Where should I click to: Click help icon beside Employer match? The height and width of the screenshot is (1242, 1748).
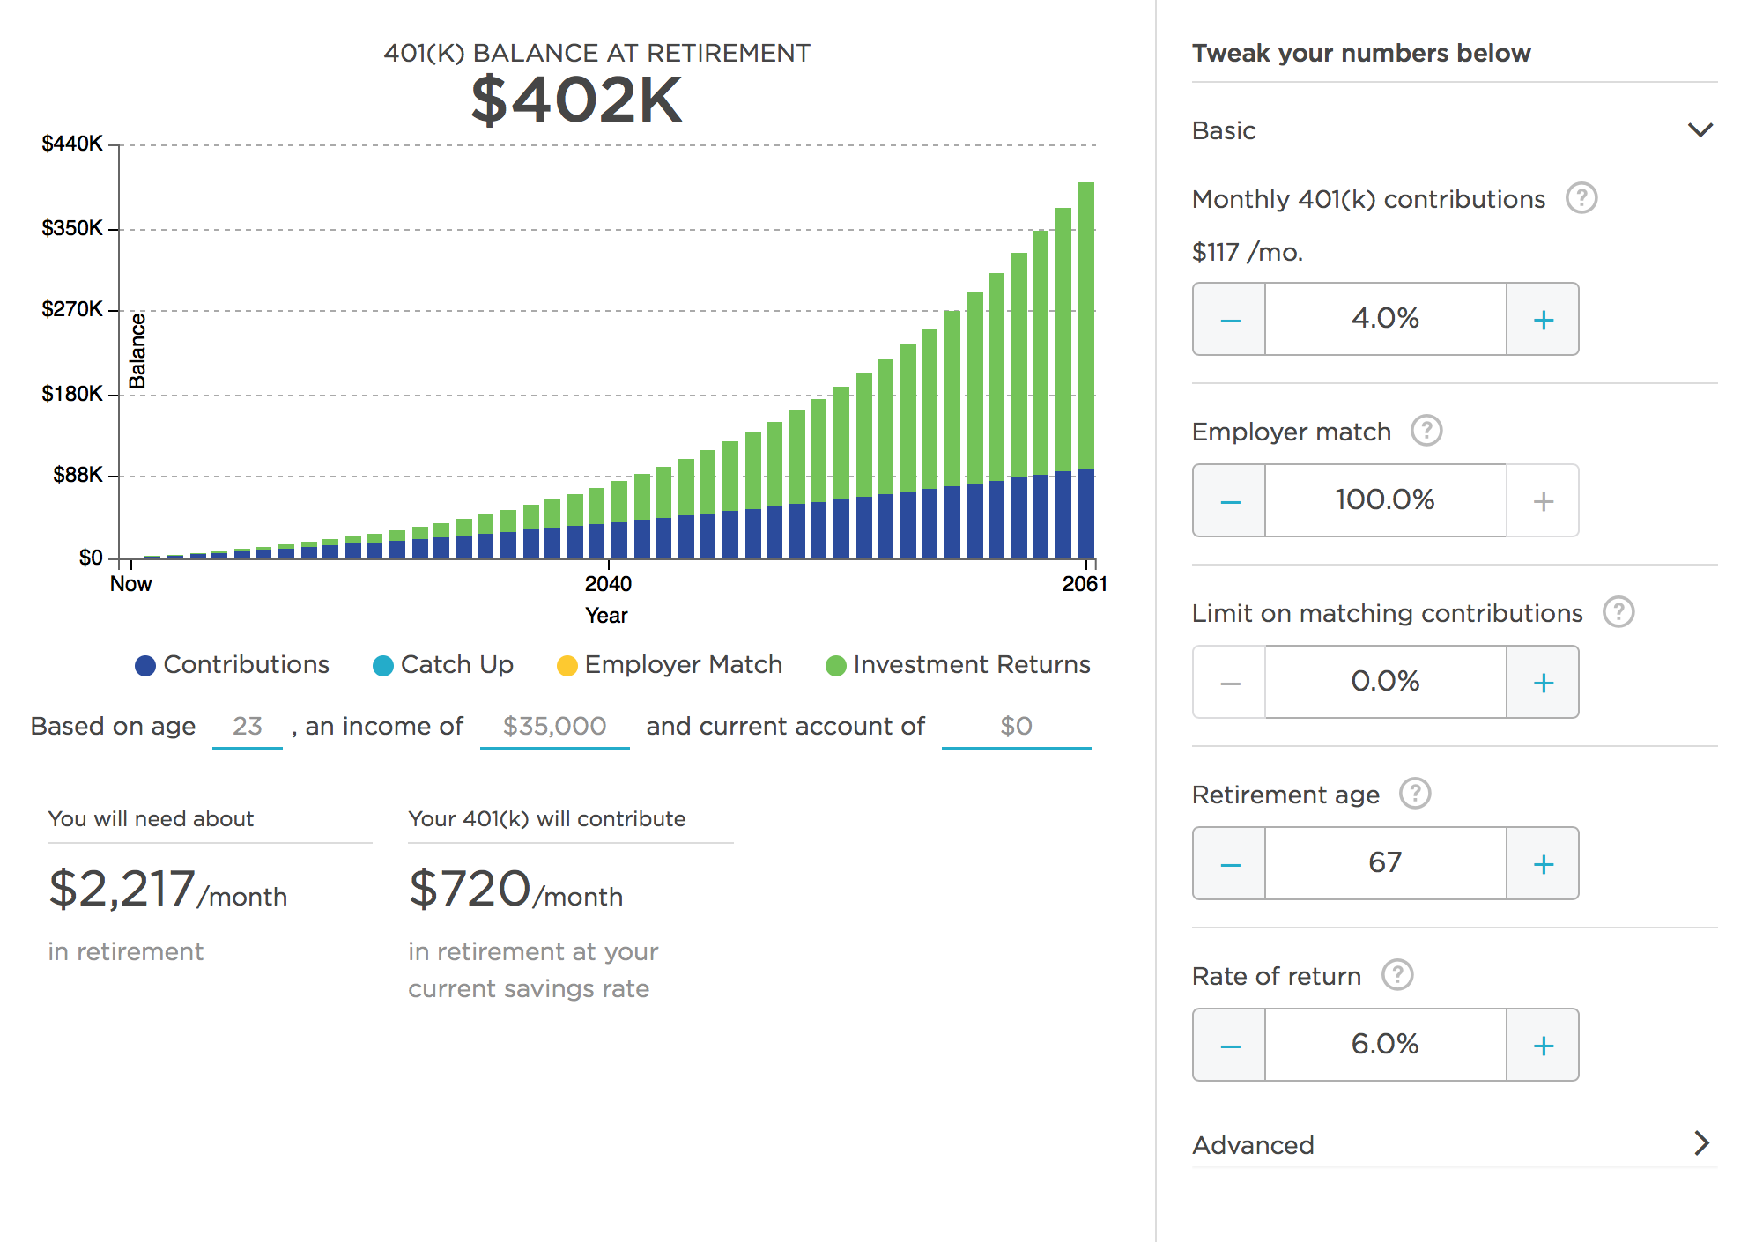1426,431
